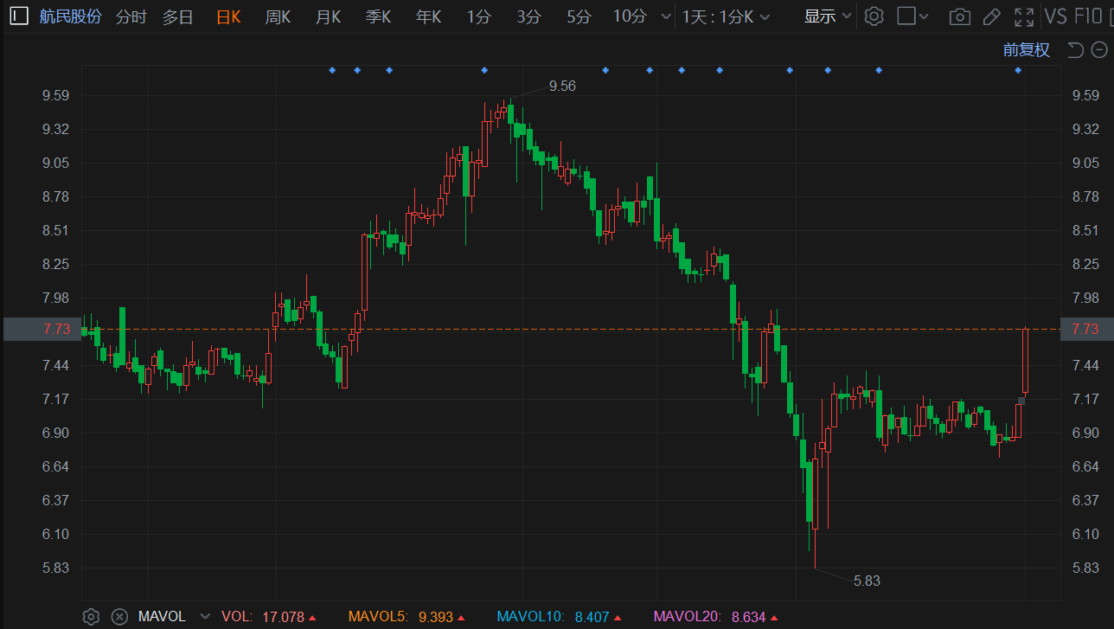Click the 7.73 current price tag on left axis
Viewport: 1114px width, 629px height.
pyautogui.click(x=42, y=329)
